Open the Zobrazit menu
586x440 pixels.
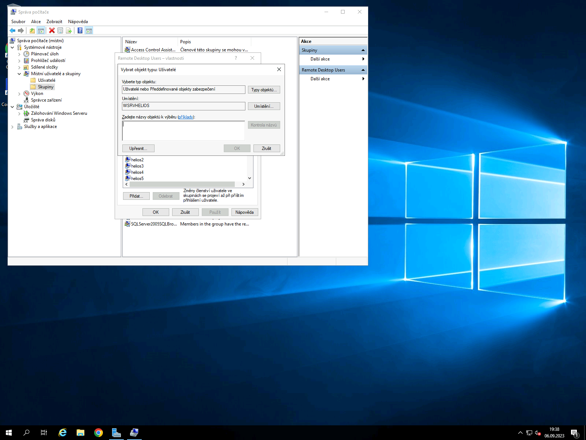click(x=54, y=22)
